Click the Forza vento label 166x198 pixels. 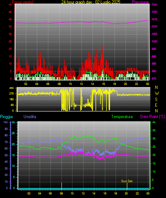(x=23, y=2)
